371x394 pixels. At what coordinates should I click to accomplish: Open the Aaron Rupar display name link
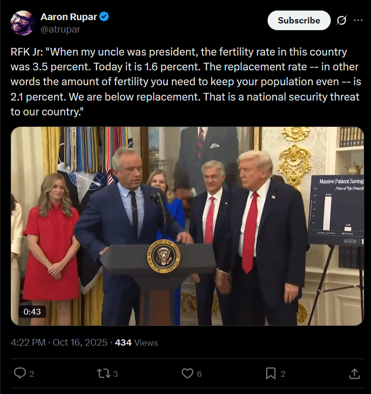[x=68, y=17]
